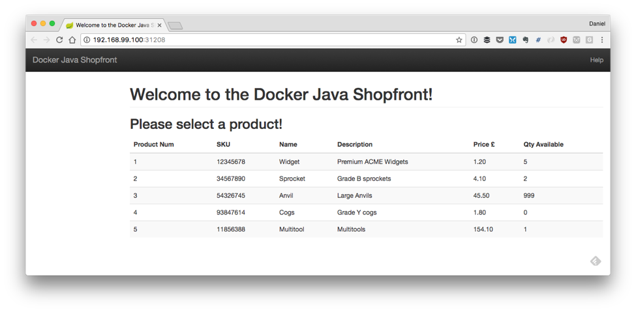Click the Daniel profile button
This screenshot has width=636, height=312.
596,24
